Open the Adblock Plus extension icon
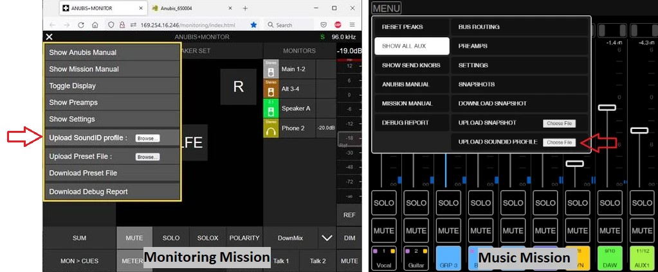Viewport: 658px width, 272px height. [338, 25]
